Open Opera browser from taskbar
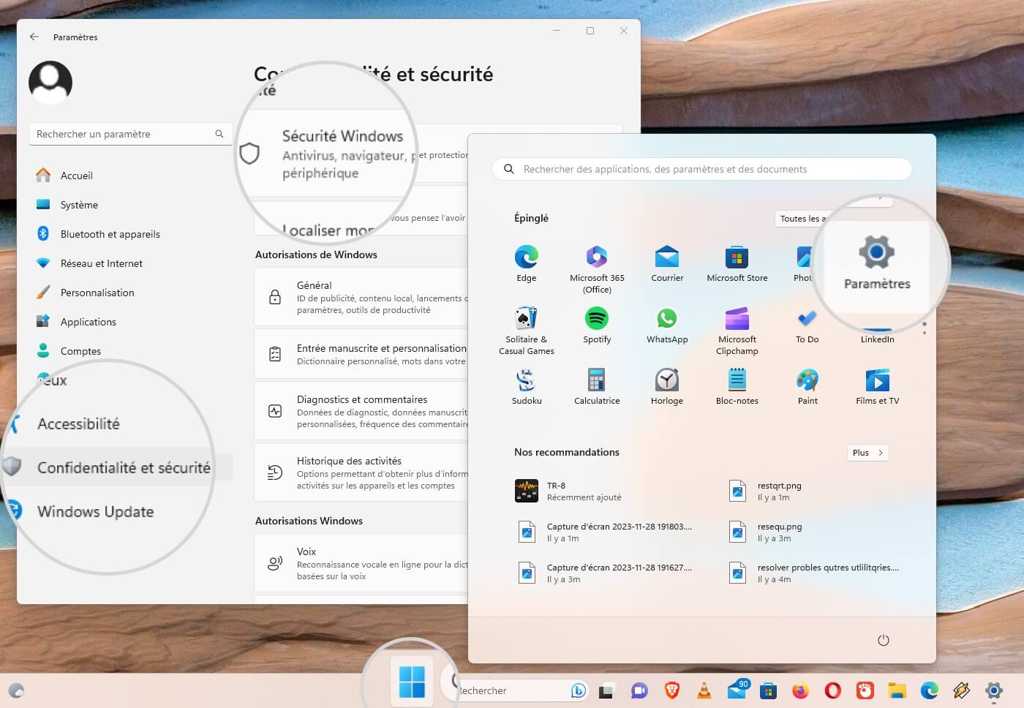Image resolution: width=1024 pixels, height=708 pixels. tap(833, 690)
